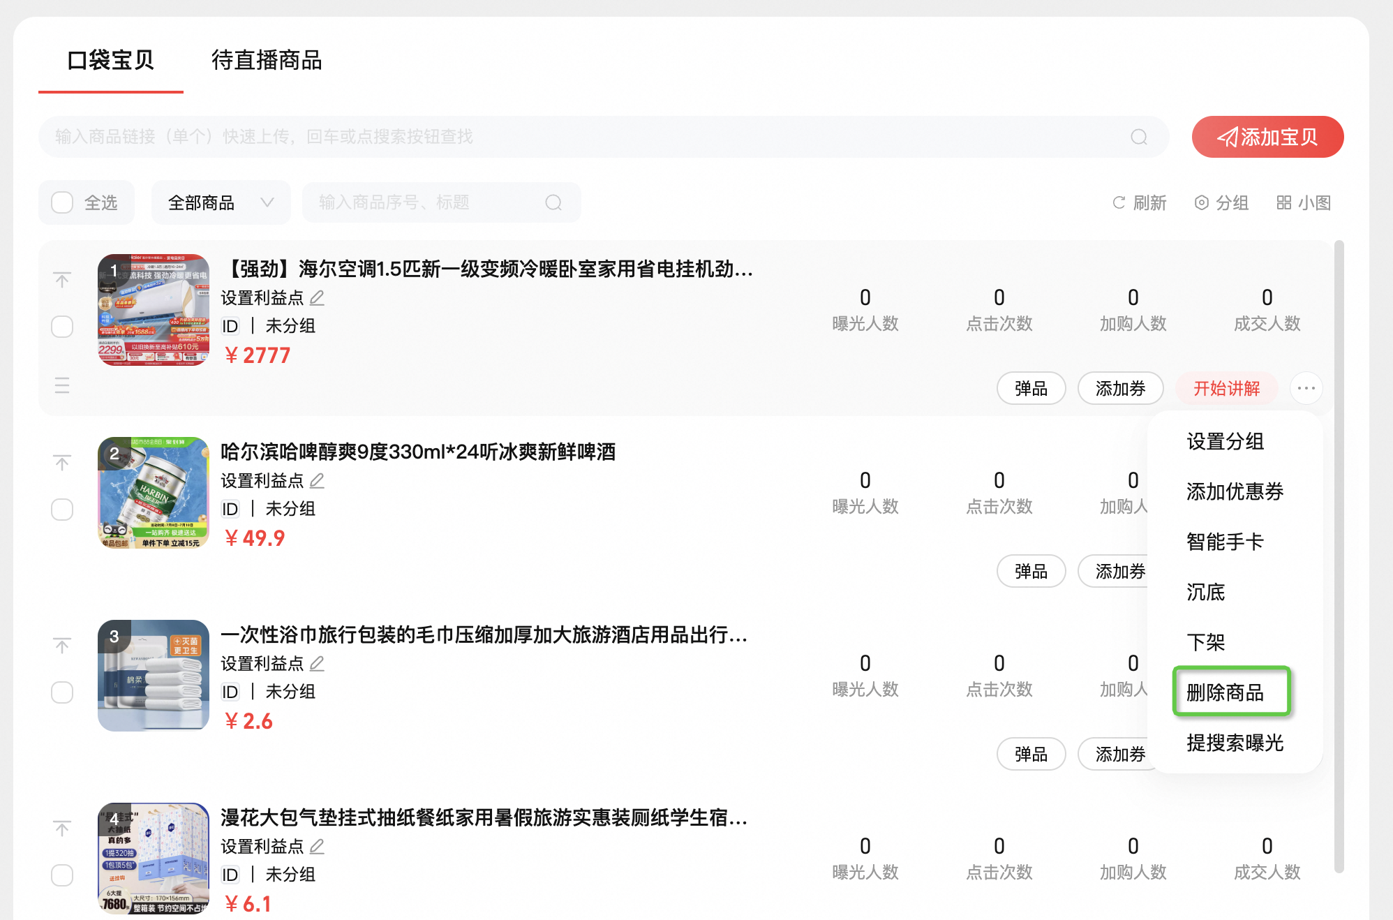Image resolution: width=1393 pixels, height=920 pixels.
Task: Click 弹品 button for 海尔空调 item
Action: (1031, 388)
